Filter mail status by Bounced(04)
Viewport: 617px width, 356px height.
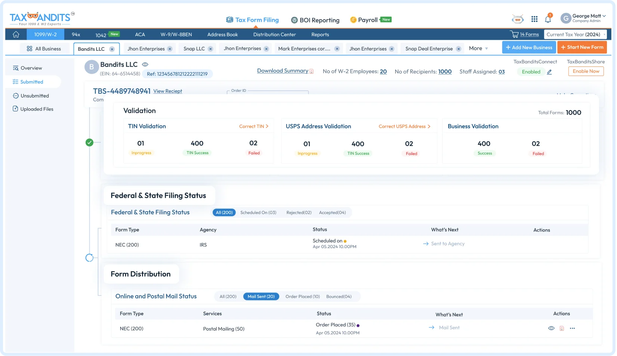point(339,297)
